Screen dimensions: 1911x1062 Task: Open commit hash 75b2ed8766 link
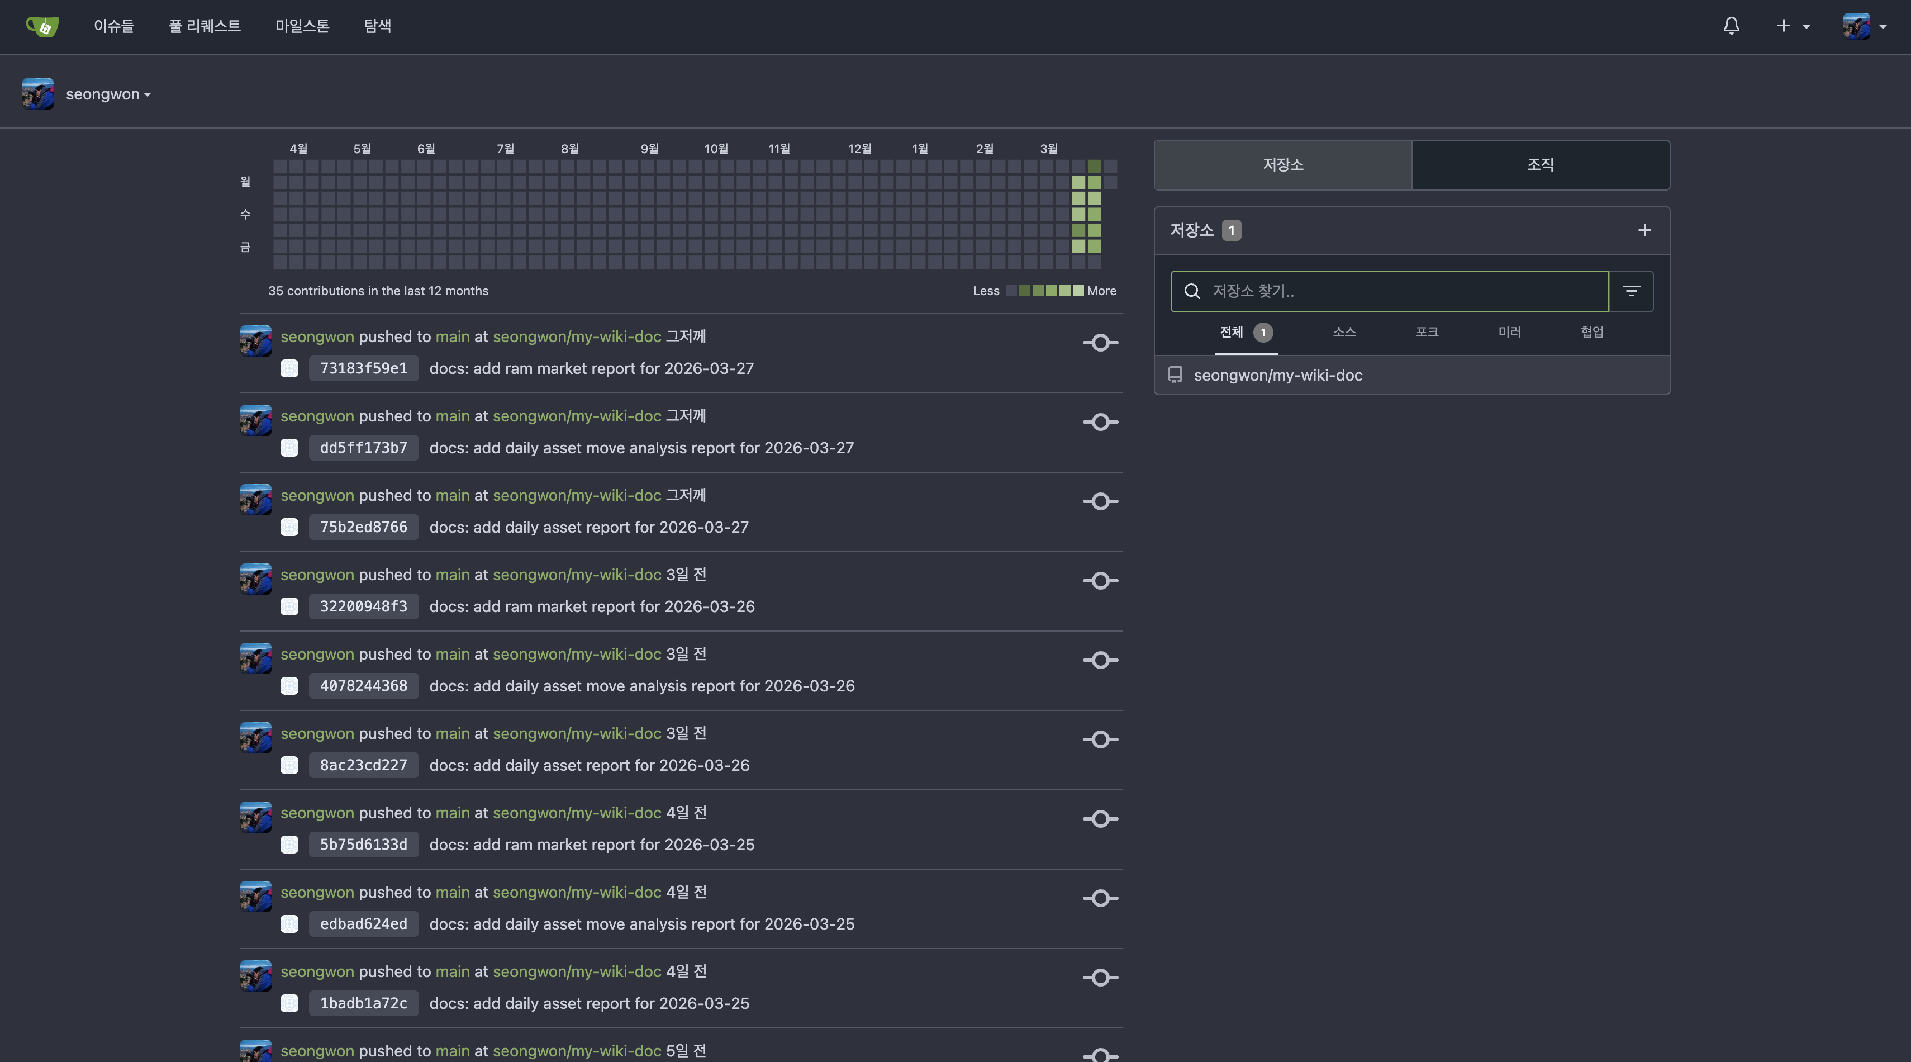point(363,527)
